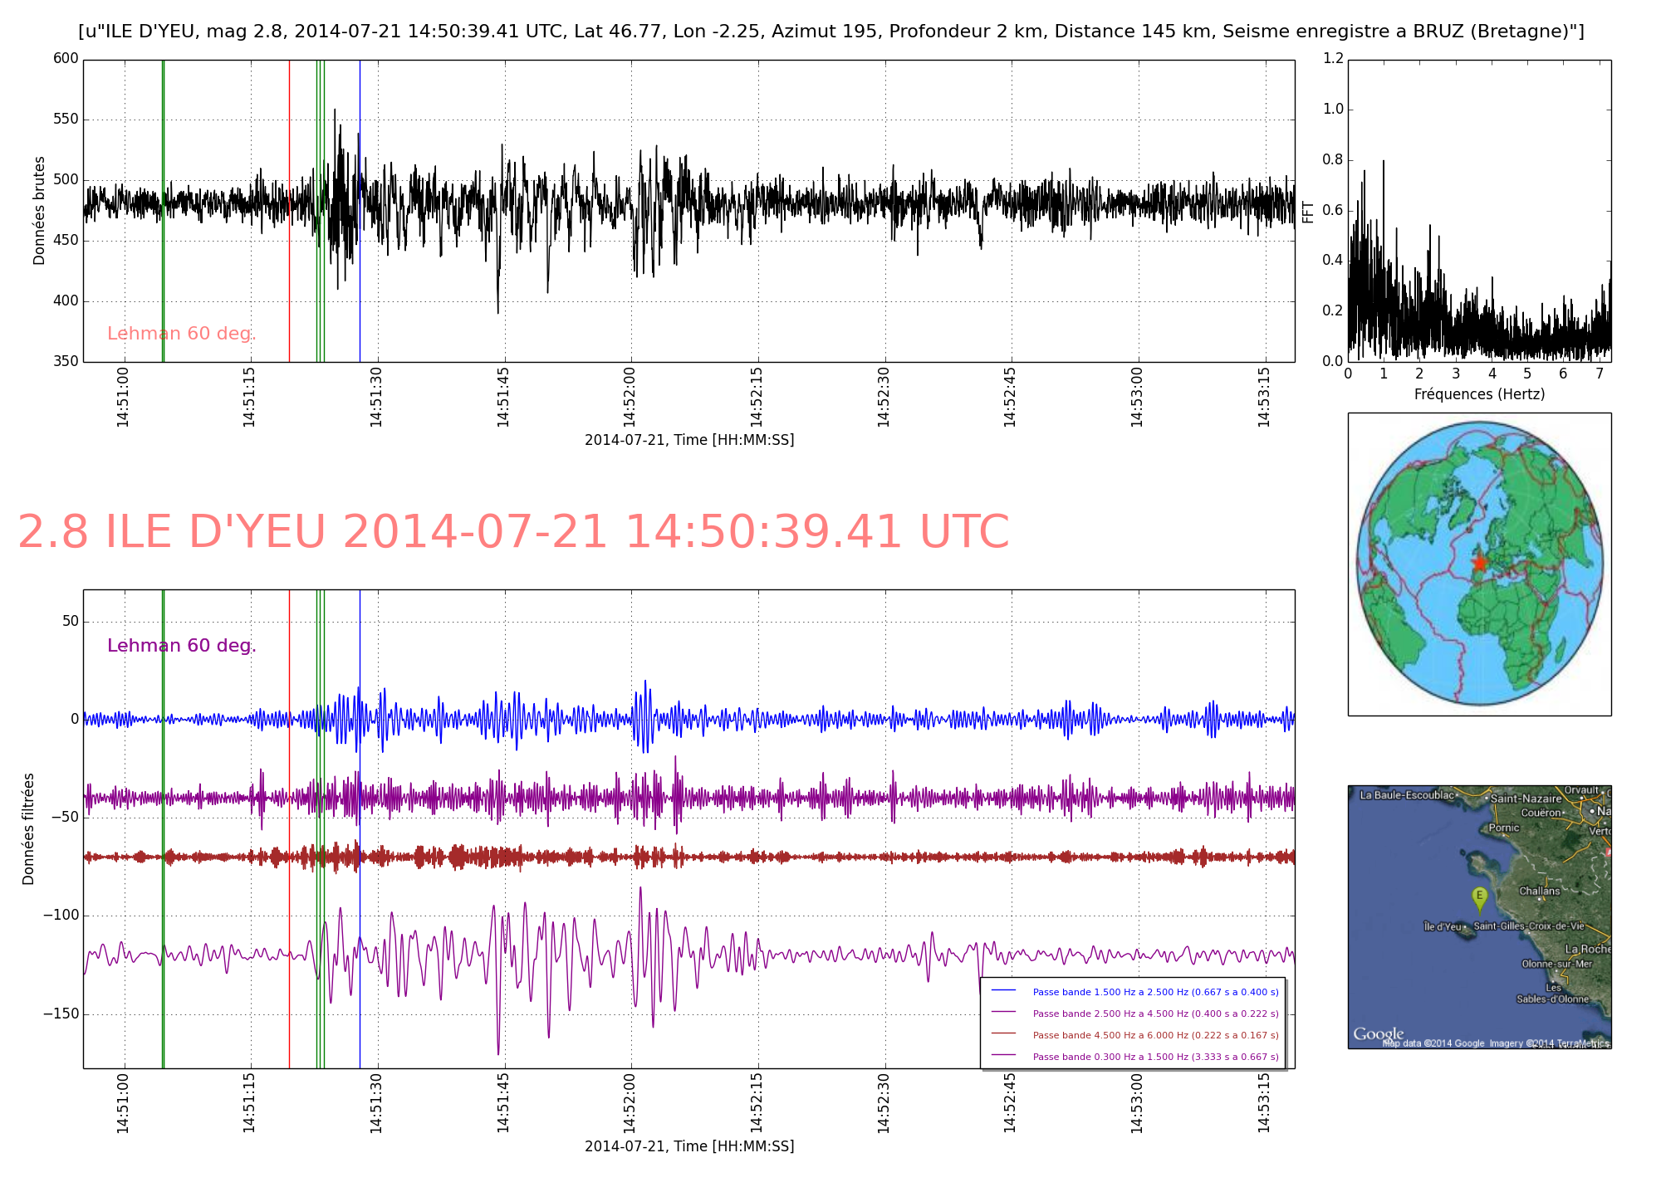Click the Map data ©2014 Google attribution

tap(1433, 1043)
